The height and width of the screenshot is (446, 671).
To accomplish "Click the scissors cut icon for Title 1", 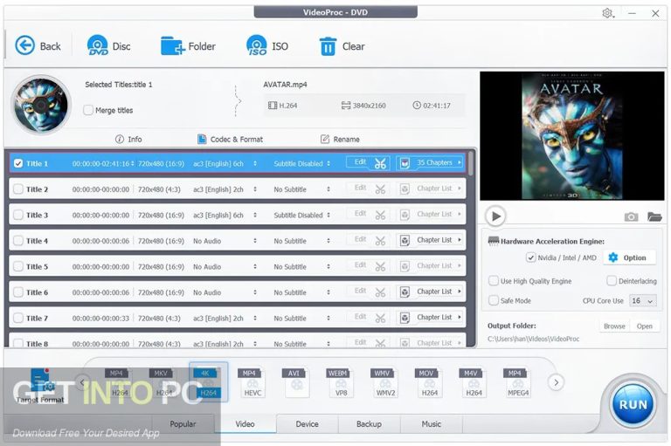I will click(x=380, y=163).
